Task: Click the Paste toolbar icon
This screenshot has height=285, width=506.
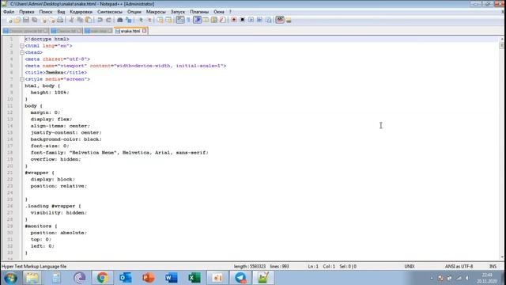Action: point(89,20)
